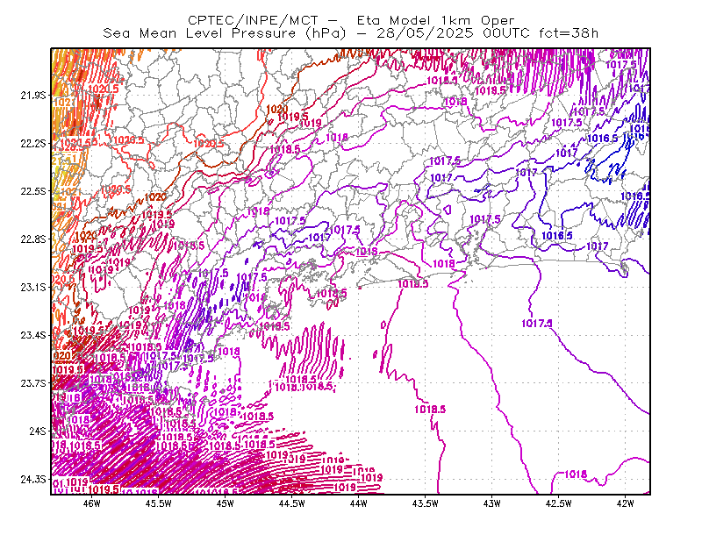Click the 28/05/2025 date in the header
The height and width of the screenshot is (542, 702).
425,33
